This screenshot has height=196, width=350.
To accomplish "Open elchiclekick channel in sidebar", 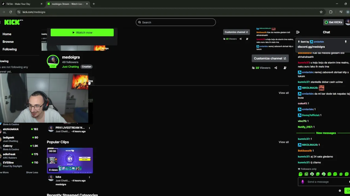I will click(20, 131).
